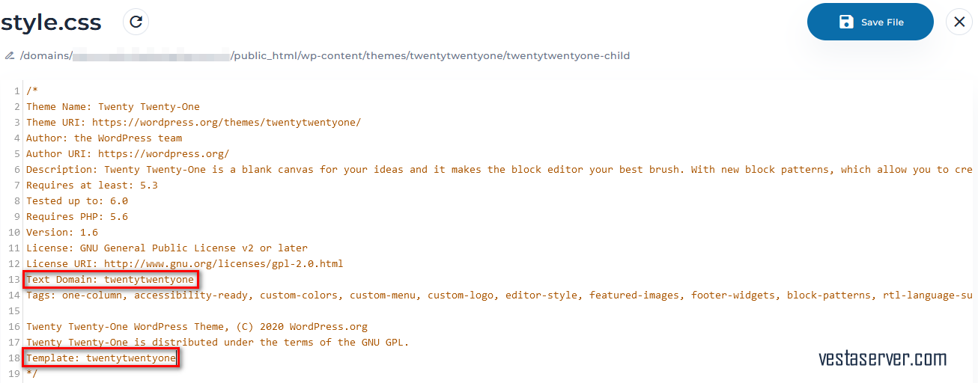Click the style.css file title
Screen dimensions: 978x383
51,22
